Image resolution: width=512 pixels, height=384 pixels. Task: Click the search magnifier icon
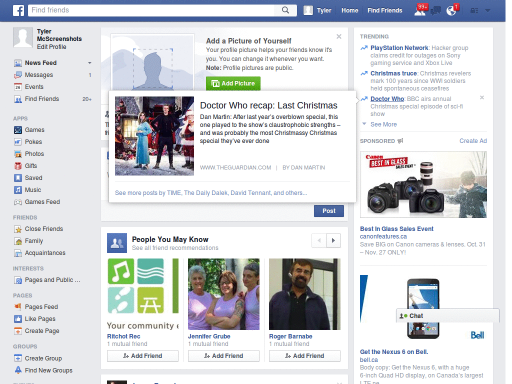click(285, 10)
